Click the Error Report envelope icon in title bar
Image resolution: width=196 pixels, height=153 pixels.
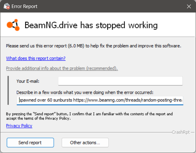pos(7,6)
